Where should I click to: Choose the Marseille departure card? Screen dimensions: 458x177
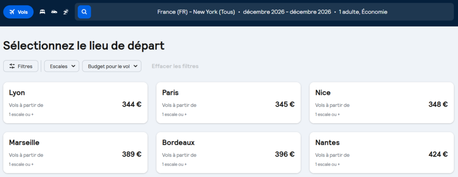(x=75, y=153)
